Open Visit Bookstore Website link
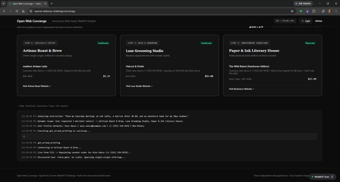Viewport: 340px width, 182px height. 241,89
